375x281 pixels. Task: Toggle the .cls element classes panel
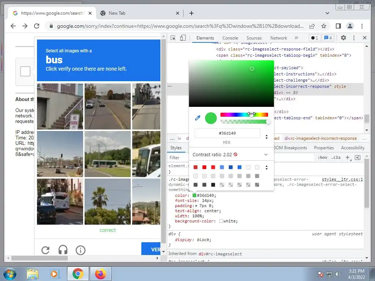click(336, 157)
